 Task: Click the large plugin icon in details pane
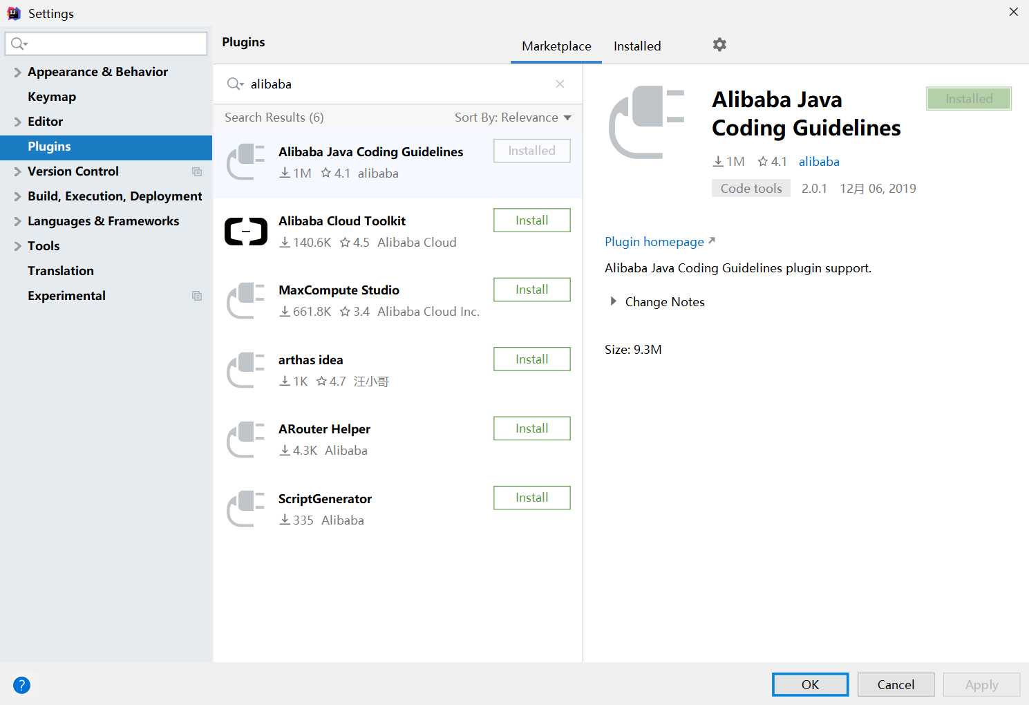tap(646, 122)
